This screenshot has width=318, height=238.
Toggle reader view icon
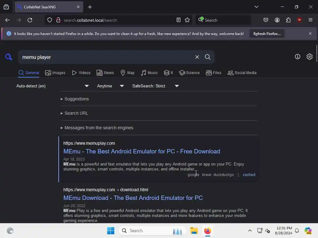click(179, 20)
